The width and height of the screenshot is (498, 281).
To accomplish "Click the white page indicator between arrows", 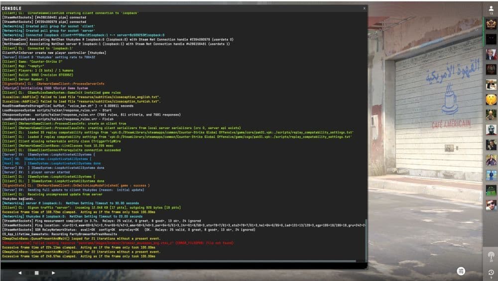I will (x=36, y=273).
